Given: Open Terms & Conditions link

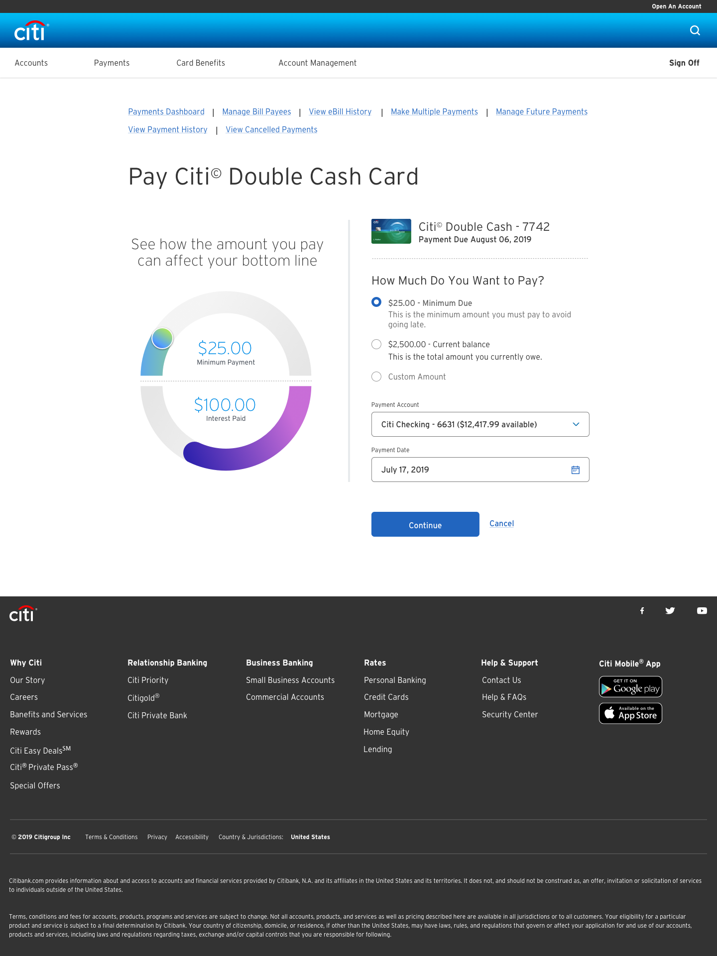Looking at the screenshot, I should (x=112, y=837).
